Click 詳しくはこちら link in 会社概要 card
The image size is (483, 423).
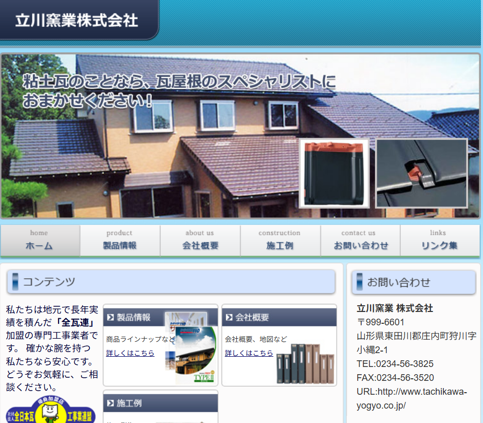(x=249, y=353)
